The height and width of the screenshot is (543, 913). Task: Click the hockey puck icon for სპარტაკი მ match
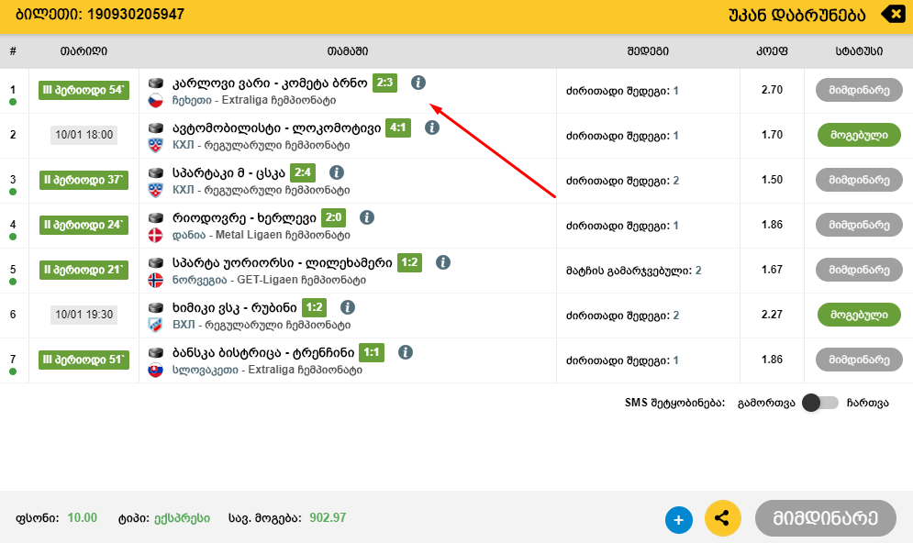pyautogui.click(x=155, y=172)
